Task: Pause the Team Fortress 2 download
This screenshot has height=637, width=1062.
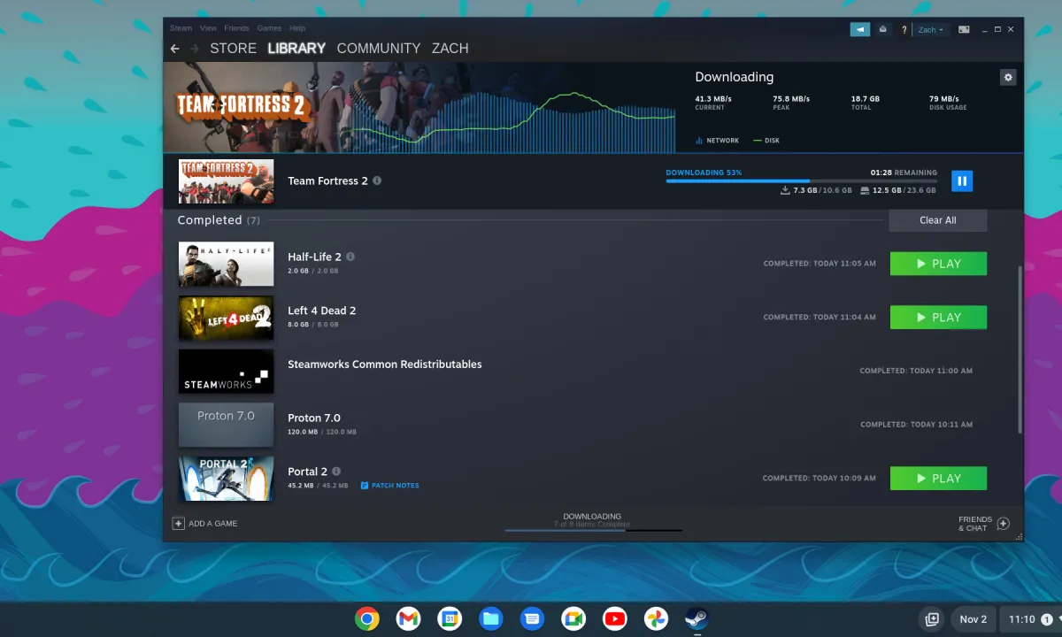Action: point(962,181)
